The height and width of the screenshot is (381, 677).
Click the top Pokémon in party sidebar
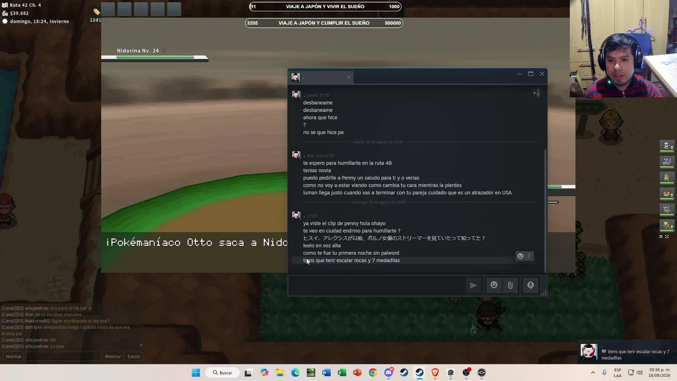pos(667,146)
